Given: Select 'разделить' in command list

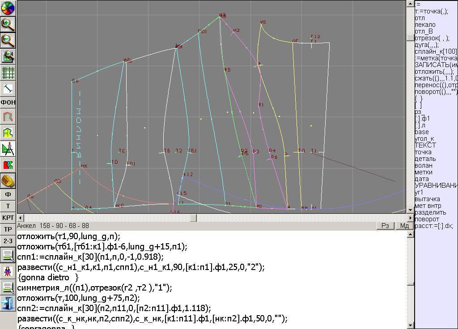Looking at the screenshot, I should (431, 212).
